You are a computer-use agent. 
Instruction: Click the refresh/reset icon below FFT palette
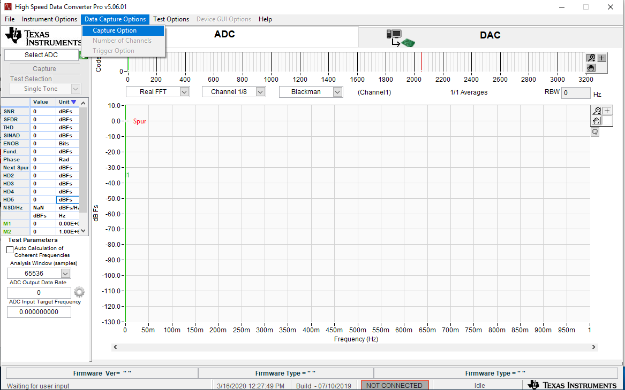[595, 132]
